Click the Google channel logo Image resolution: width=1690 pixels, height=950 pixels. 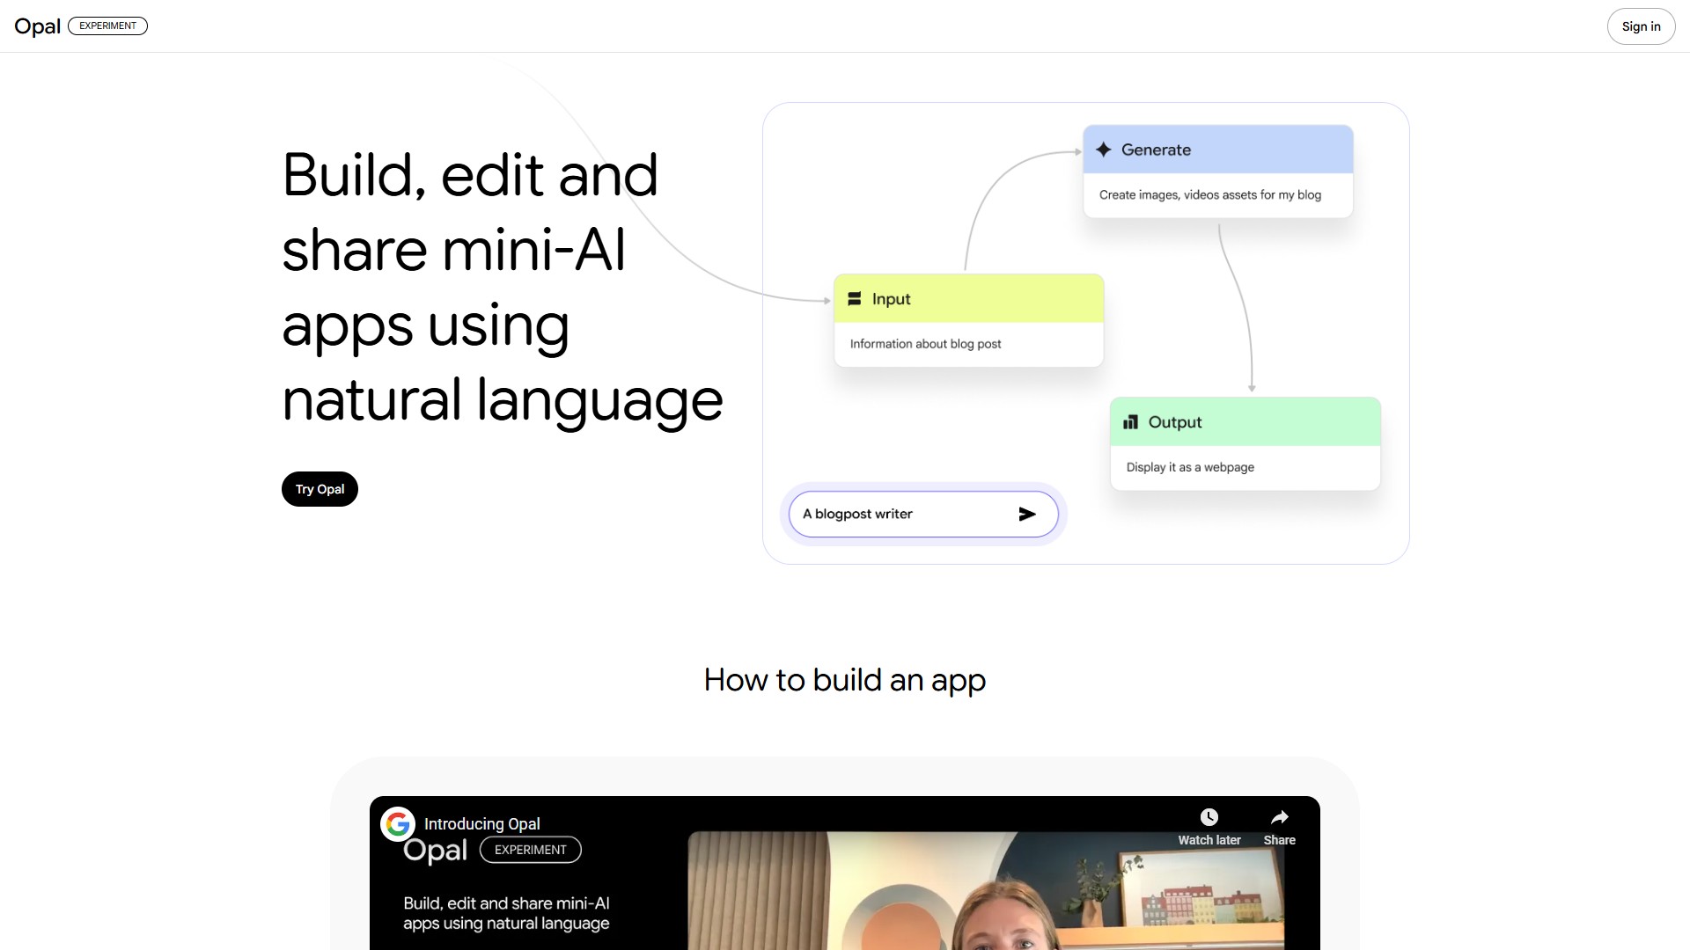coord(398,824)
